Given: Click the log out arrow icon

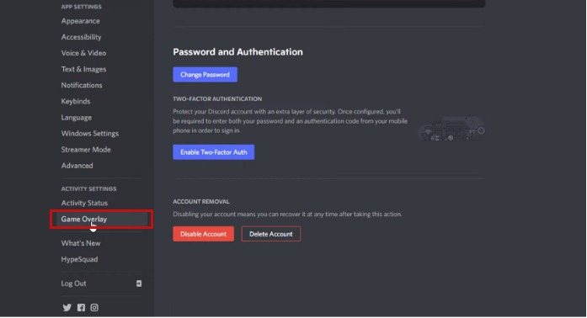Looking at the screenshot, I should point(139,284).
